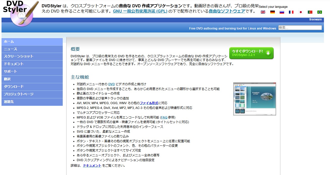Select the 翻訳 sidebar item
This screenshot has height=175, width=330.
coord(32,79)
